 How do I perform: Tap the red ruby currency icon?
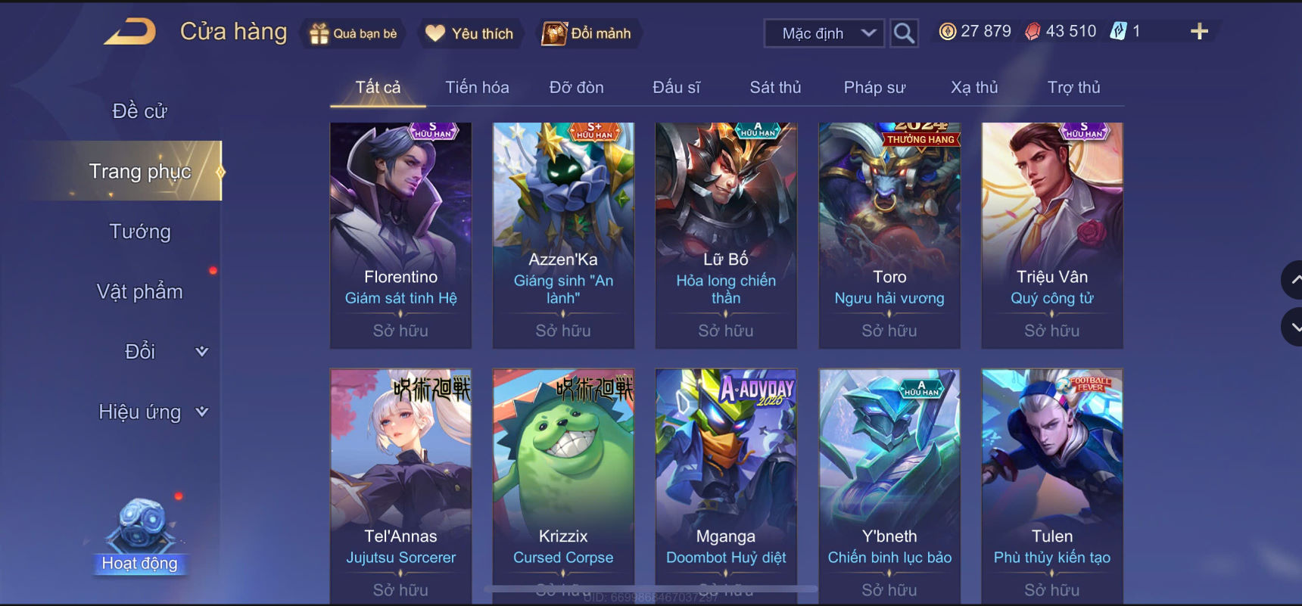pos(1033,32)
